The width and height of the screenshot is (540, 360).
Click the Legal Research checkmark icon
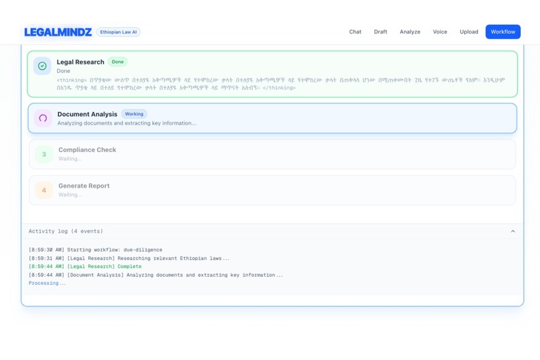click(x=42, y=66)
